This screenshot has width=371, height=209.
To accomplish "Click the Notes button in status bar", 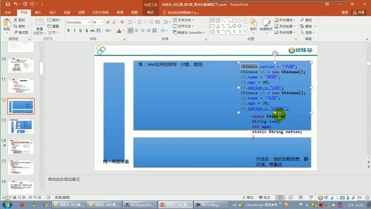I will (248, 197).
